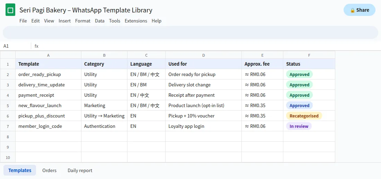Click the Category header cell

(104, 64)
